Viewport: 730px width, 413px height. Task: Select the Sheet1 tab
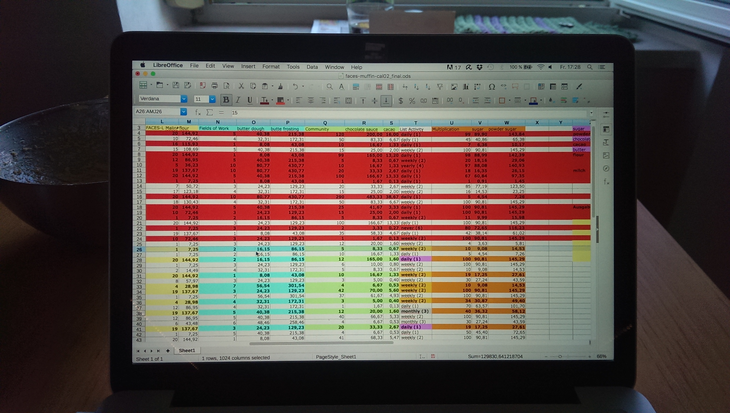click(x=187, y=351)
